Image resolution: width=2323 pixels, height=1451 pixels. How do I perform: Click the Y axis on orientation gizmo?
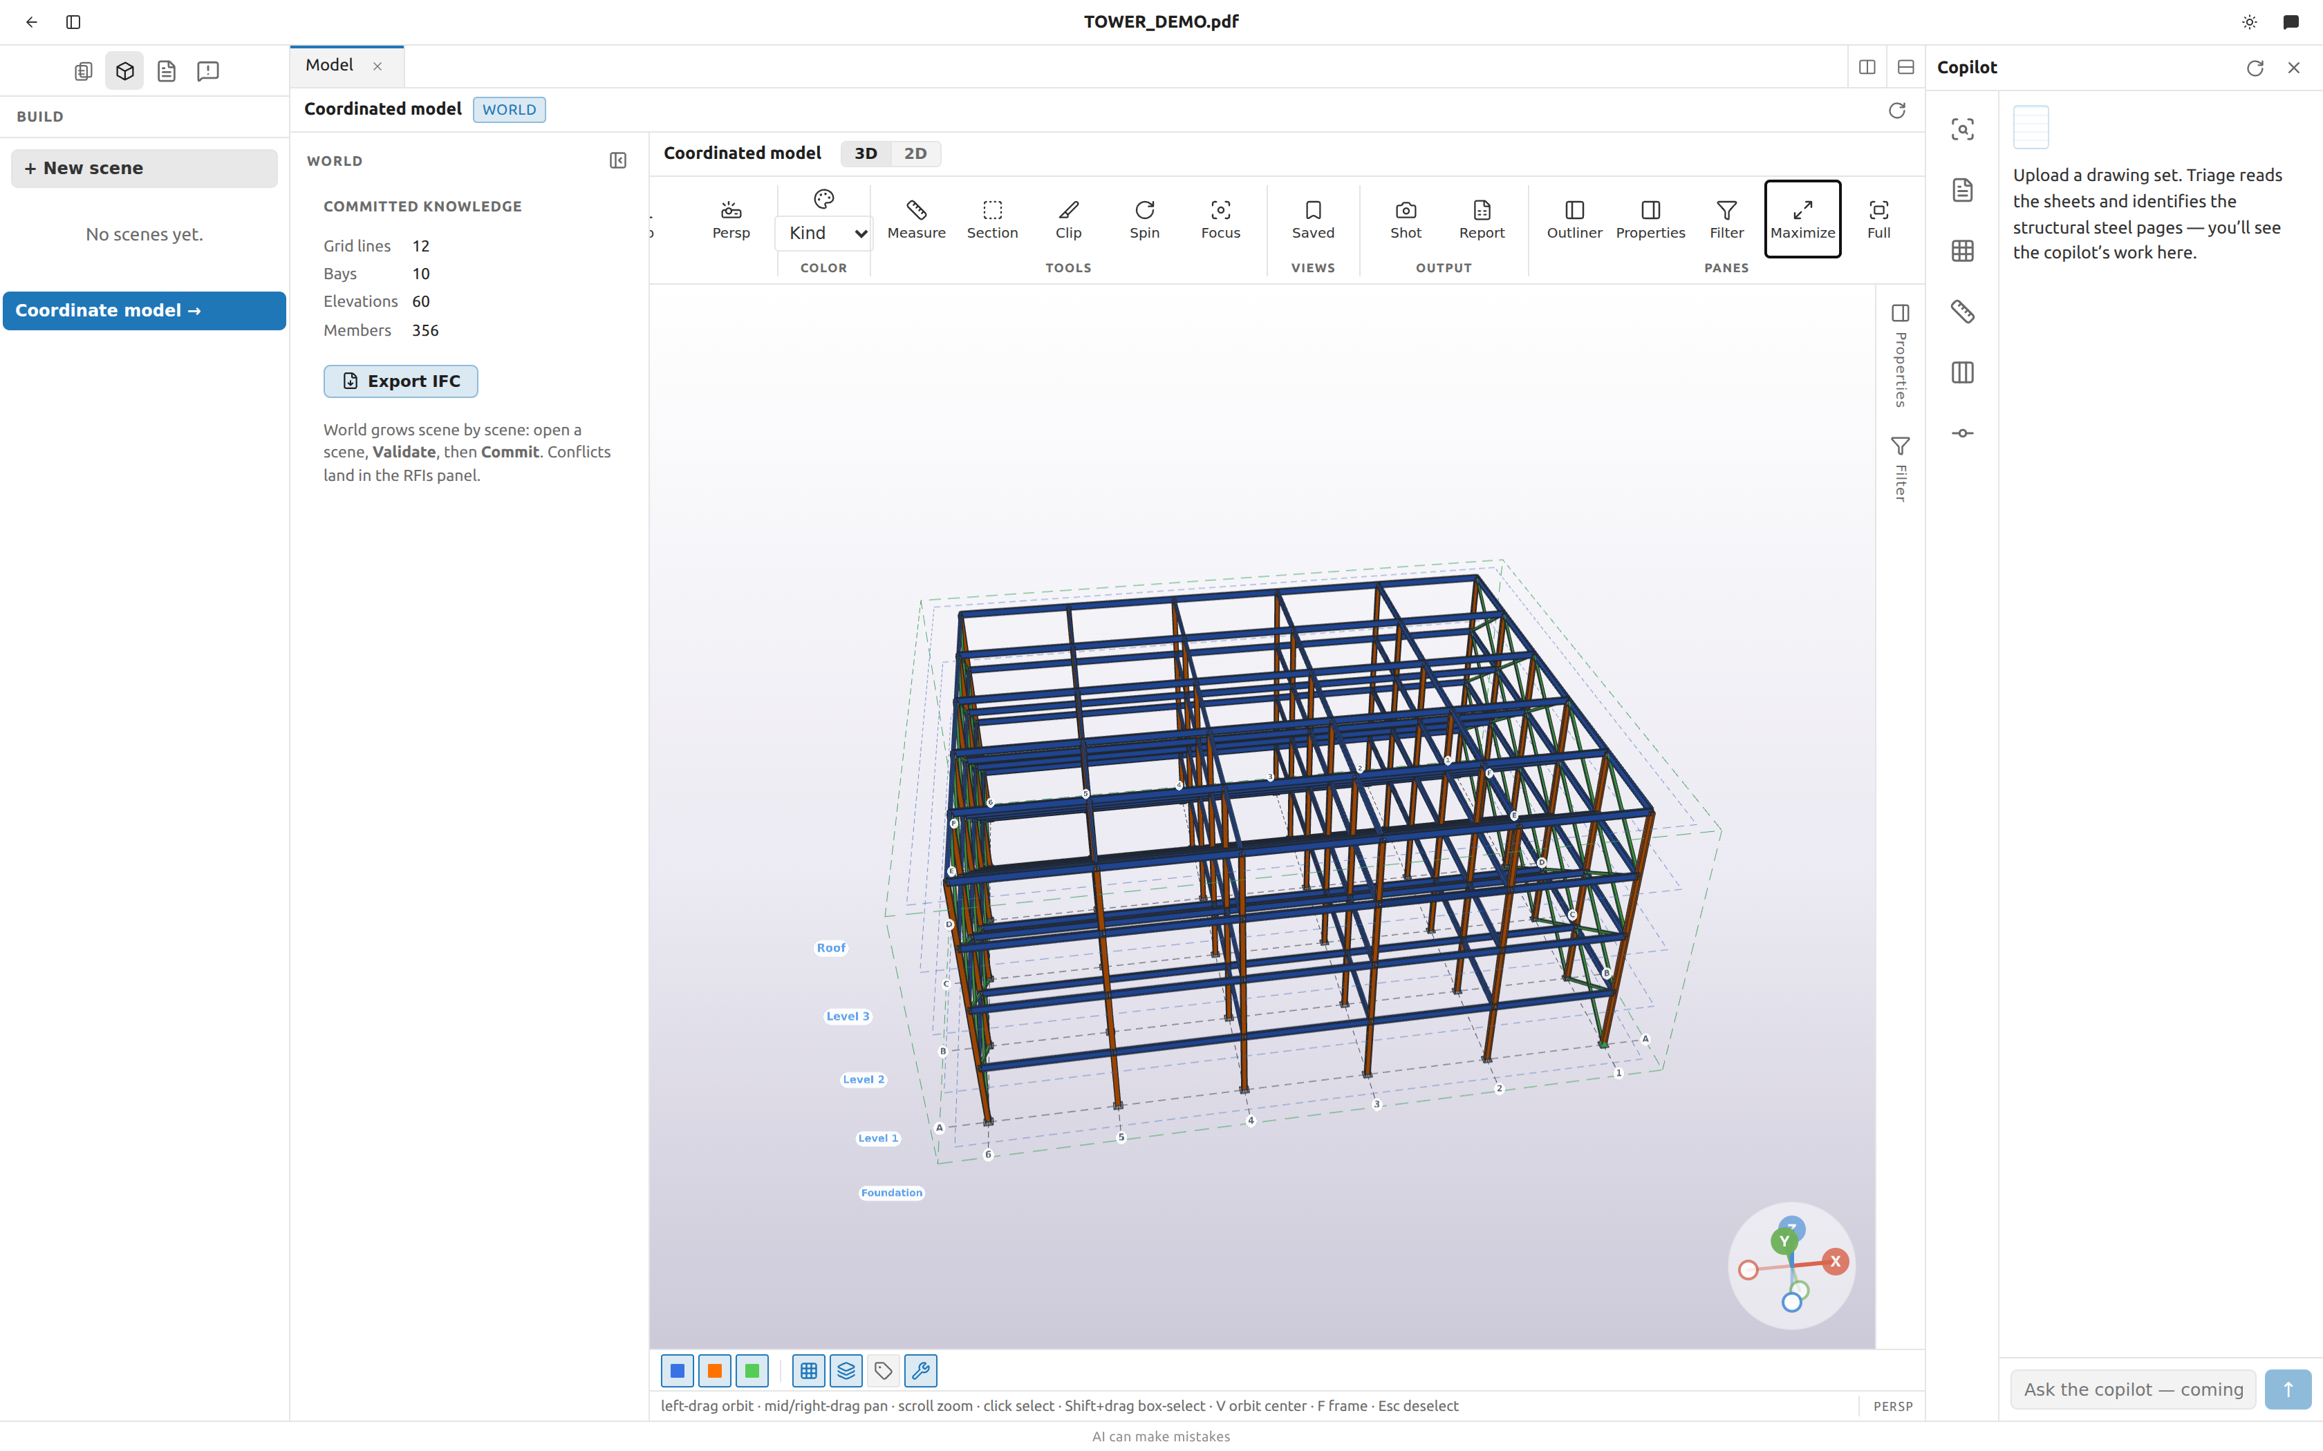click(x=1784, y=1241)
